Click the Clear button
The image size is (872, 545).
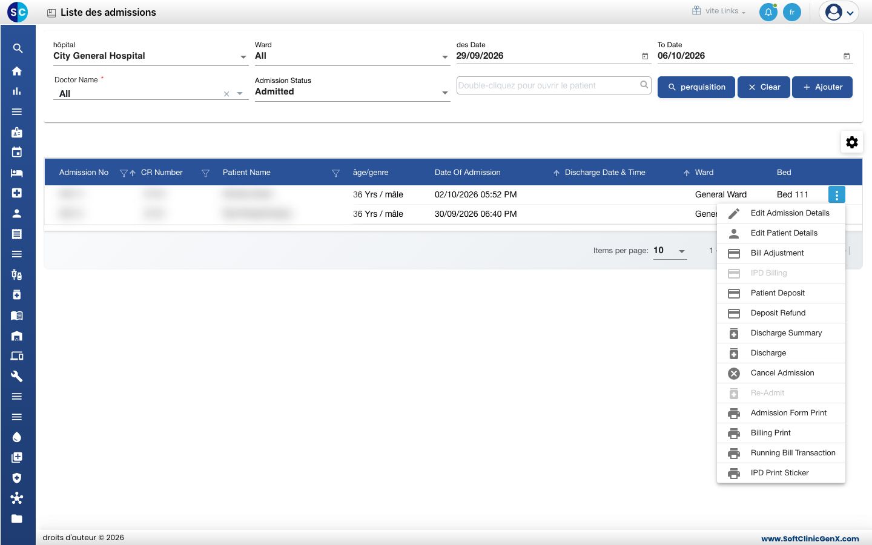tap(764, 87)
